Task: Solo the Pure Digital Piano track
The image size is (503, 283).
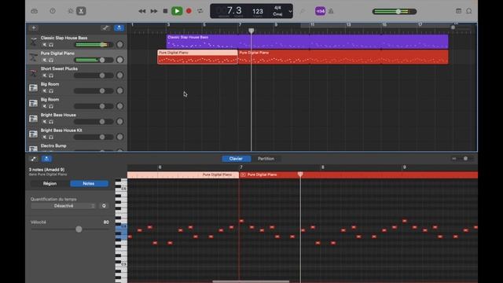Action: 51,60
